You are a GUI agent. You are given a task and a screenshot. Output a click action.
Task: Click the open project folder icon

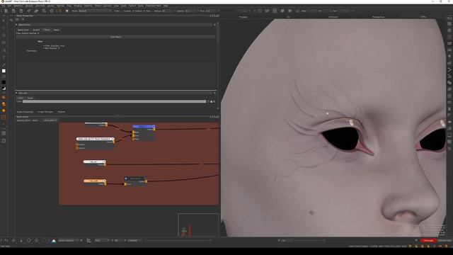point(13,11)
